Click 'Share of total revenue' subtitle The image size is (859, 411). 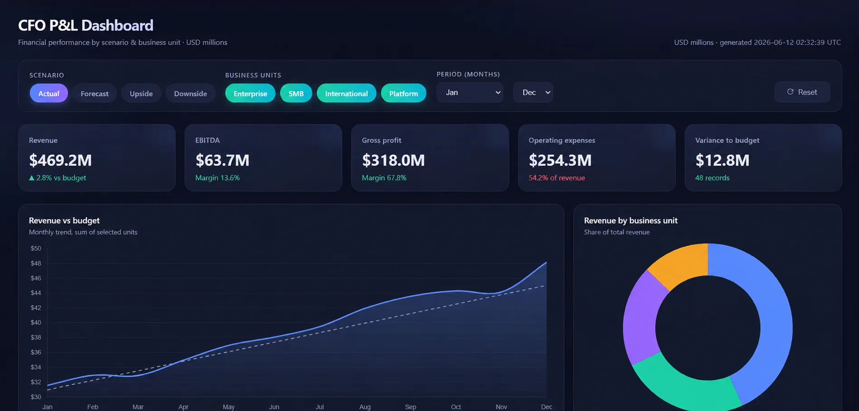pos(617,232)
